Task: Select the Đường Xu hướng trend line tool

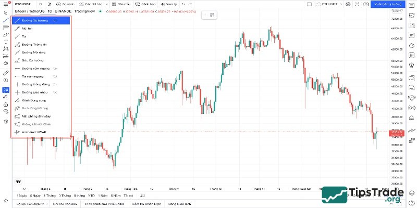Action: pyautogui.click(x=39, y=21)
